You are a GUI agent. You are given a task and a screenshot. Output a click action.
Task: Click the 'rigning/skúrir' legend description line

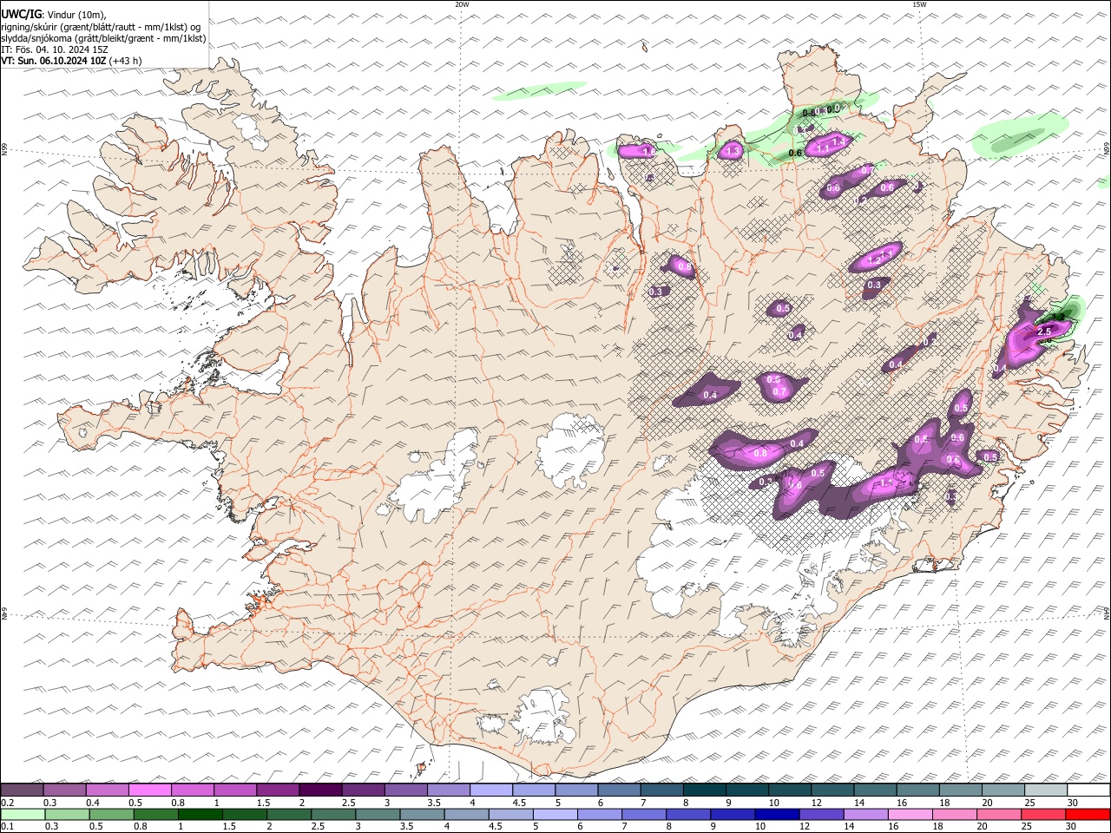click(x=102, y=26)
